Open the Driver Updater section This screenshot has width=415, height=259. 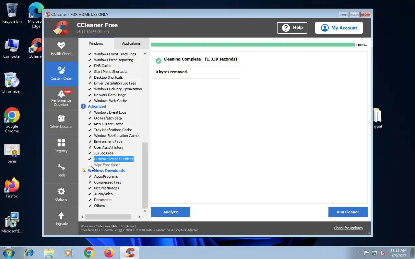click(x=61, y=122)
